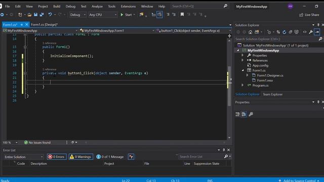Click Add to Source Control
This screenshot has height=182, width=324.
[x=299, y=180]
